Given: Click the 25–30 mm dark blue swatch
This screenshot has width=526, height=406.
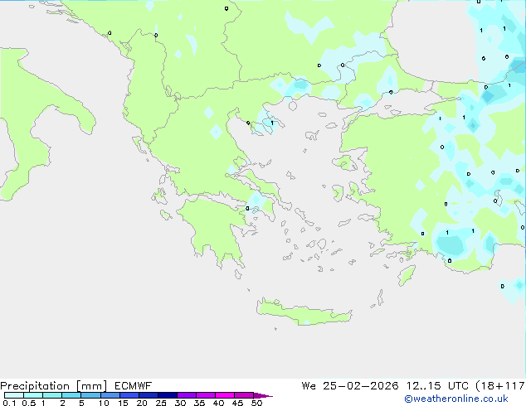Looking at the screenshot, I should (x=168, y=395).
